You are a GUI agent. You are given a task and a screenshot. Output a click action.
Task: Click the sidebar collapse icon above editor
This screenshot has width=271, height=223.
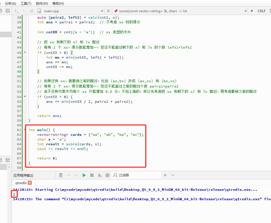tap(7, 11)
